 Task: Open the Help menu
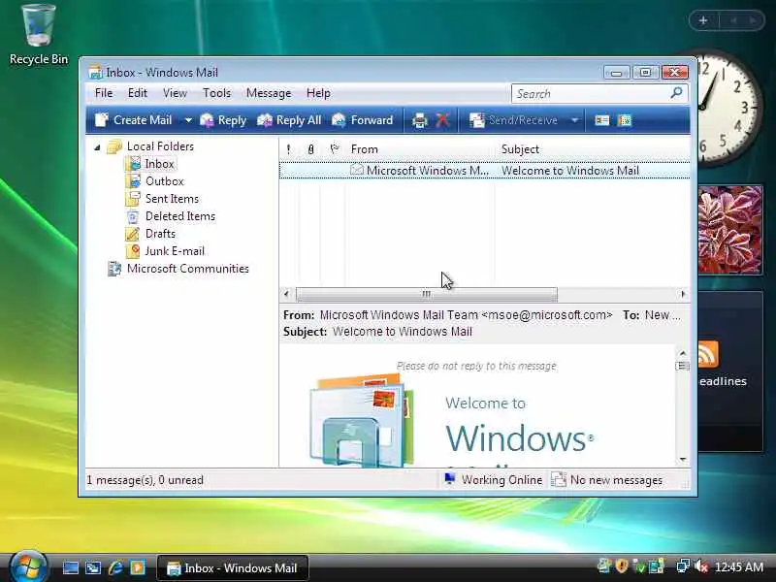pos(318,93)
